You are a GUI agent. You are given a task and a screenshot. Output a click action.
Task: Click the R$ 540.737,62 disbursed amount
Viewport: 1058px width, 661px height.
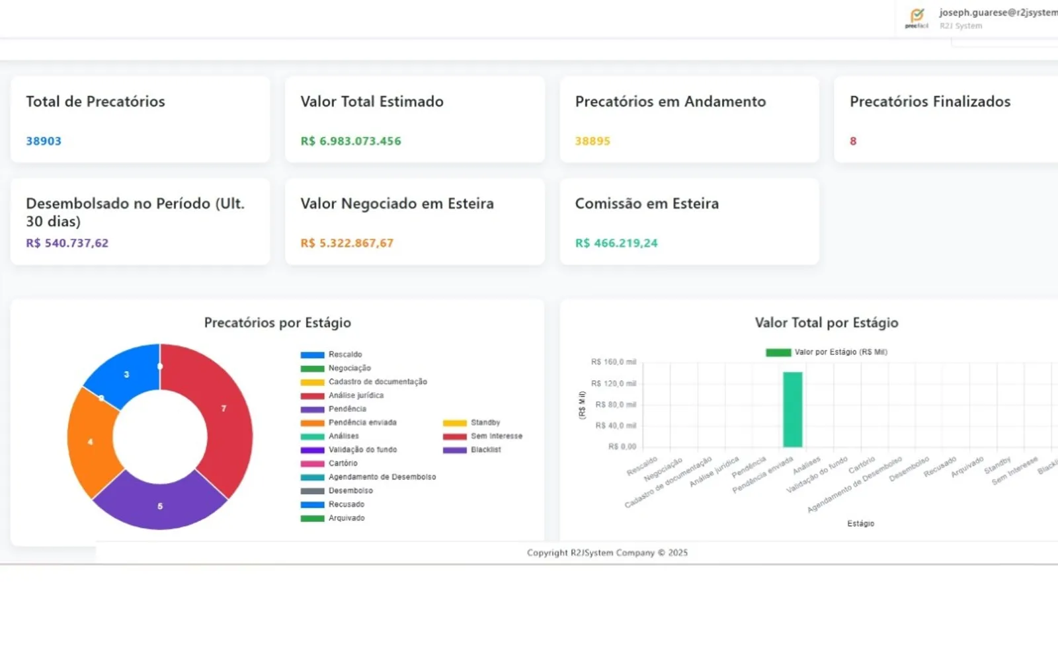[x=67, y=243]
